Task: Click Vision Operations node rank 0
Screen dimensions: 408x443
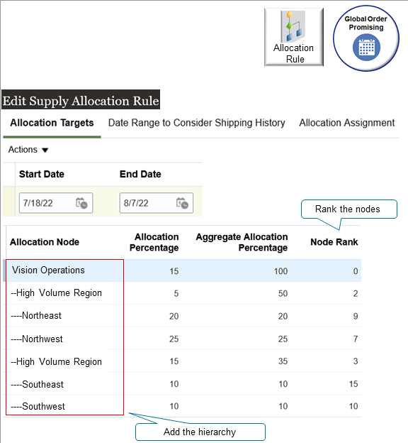Action: 356,271
